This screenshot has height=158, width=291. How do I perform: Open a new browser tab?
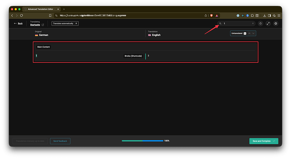tap(64, 9)
